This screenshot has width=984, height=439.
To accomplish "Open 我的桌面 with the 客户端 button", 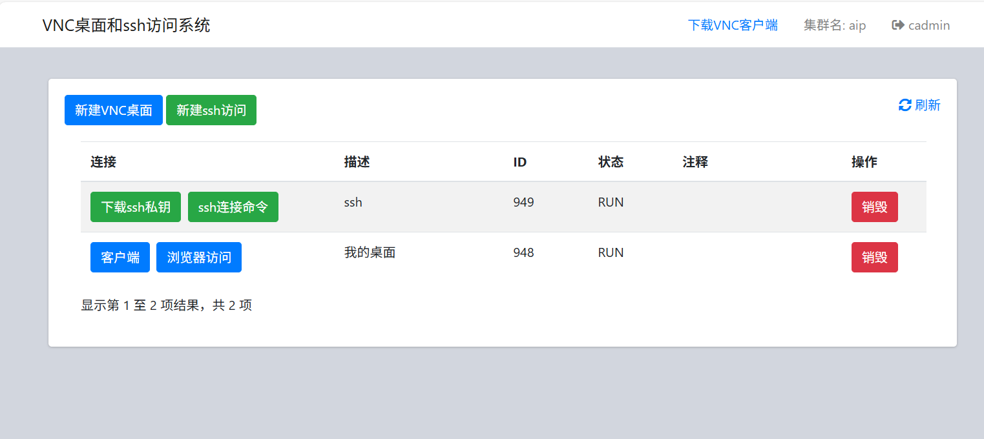I will (x=120, y=258).
